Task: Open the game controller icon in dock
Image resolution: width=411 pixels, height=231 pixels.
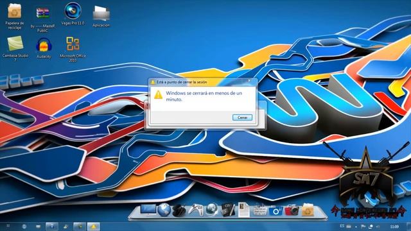Action: (x=195, y=210)
